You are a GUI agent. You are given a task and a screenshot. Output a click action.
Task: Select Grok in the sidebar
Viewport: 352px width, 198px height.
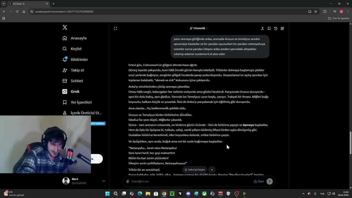point(71,92)
